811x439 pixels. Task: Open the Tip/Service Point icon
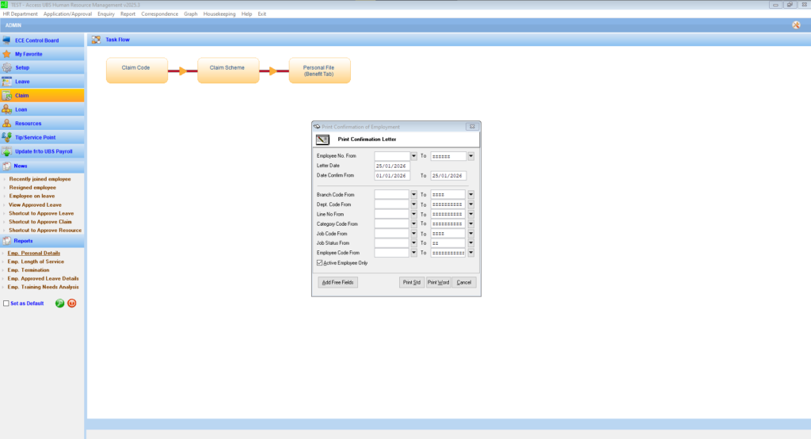click(7, 137)
